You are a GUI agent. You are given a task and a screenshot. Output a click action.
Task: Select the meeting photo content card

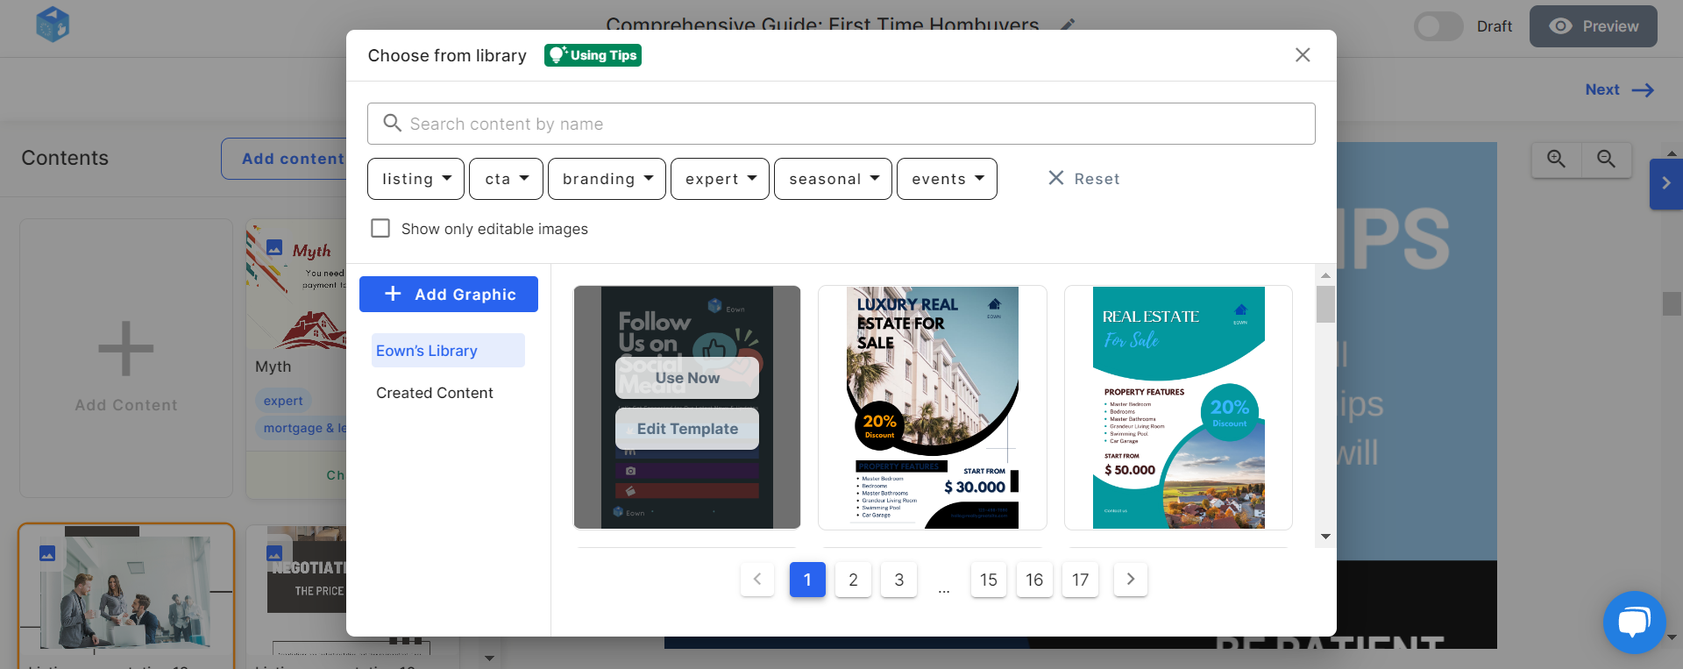click(126, 596)
